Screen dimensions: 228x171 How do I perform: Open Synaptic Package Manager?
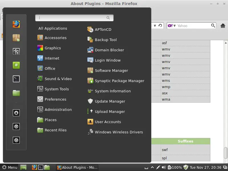coord(116,81)
